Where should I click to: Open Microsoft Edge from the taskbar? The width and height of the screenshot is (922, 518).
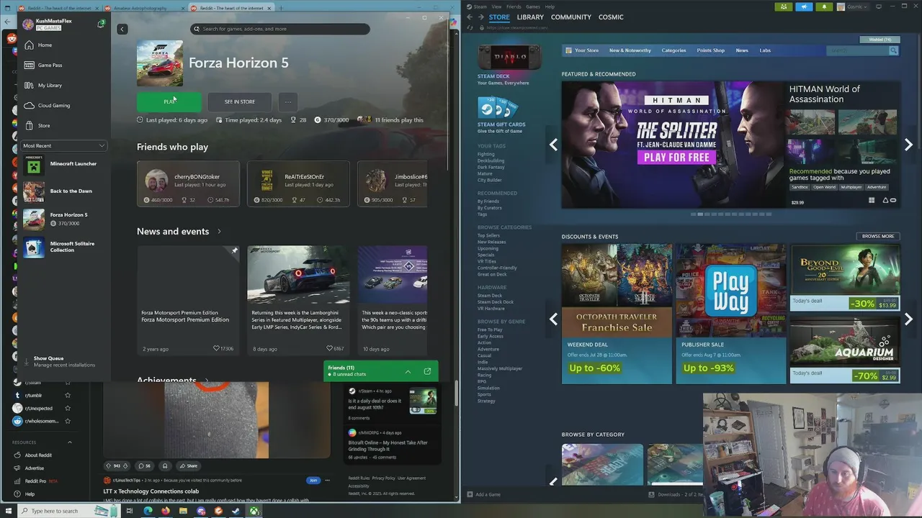tap(148, 512)
